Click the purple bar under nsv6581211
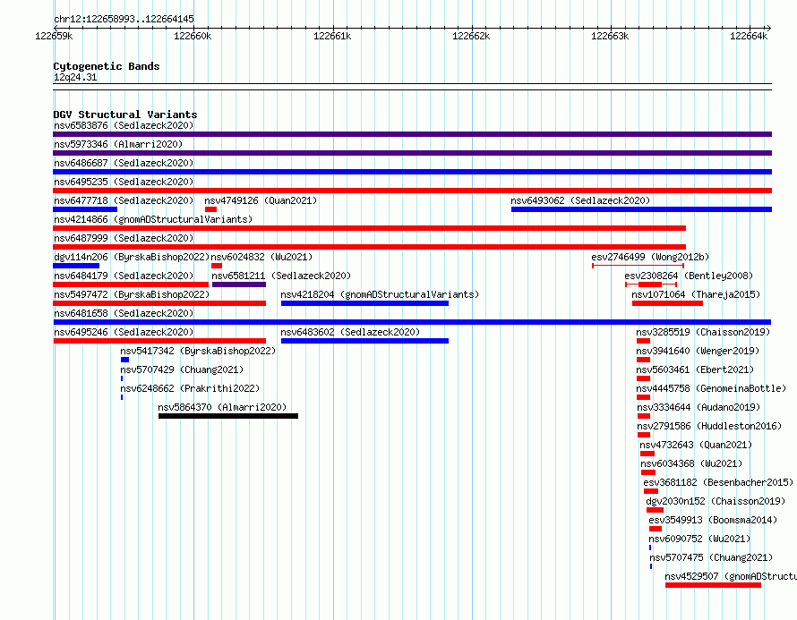797x620 pixels. pyautogui.click(x=239, y=285)
